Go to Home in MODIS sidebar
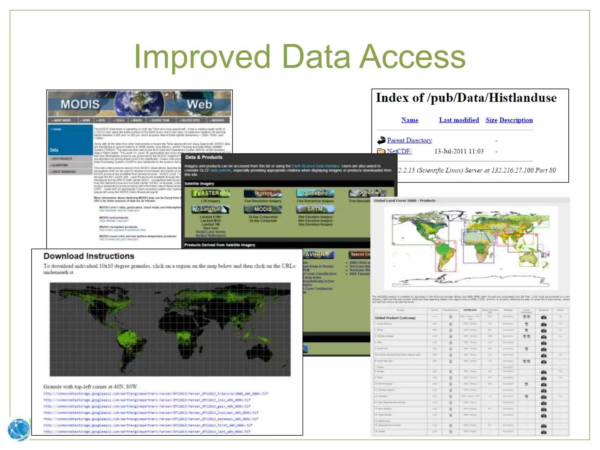The height and width of the screenshot is (450, 600). pos(57,129)
